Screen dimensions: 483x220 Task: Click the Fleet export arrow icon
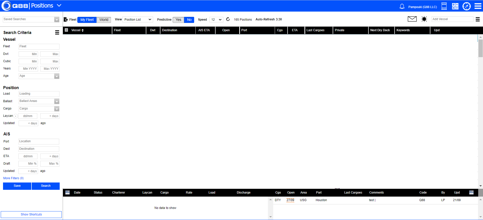pos(66,19)
